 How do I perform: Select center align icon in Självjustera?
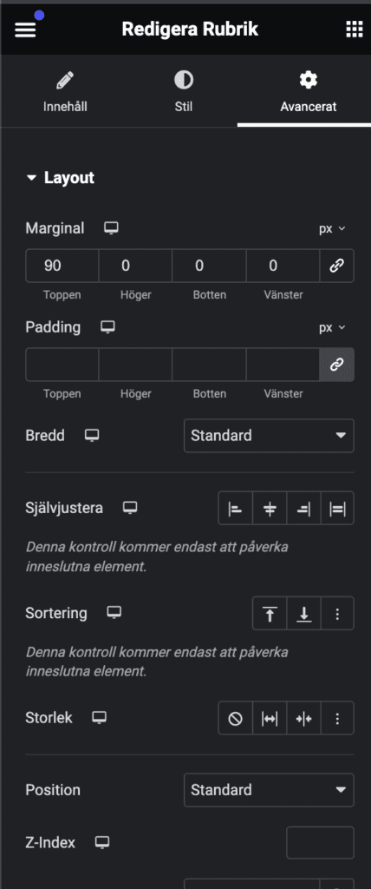pyautogui.click(x=270, y=509)
